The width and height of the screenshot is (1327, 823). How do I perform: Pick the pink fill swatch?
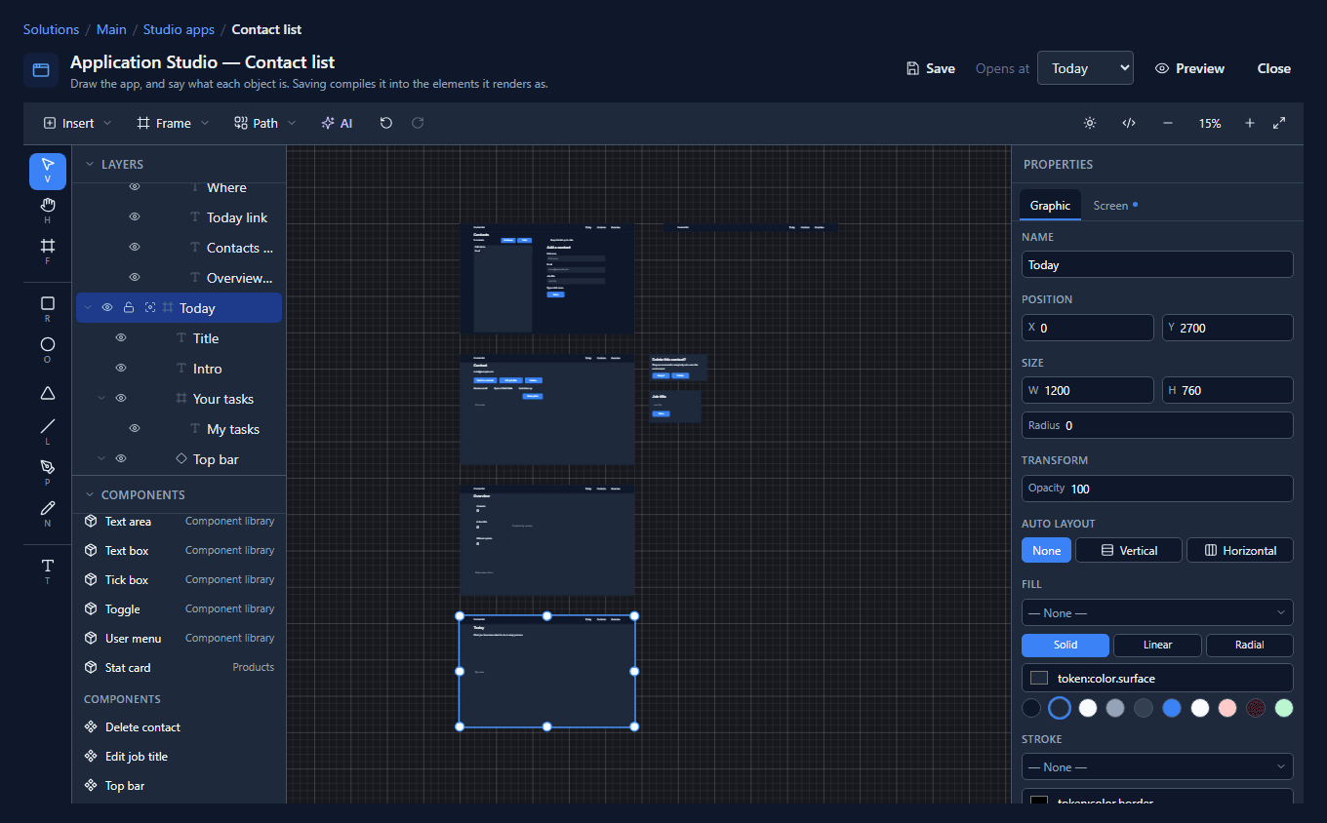pos(1227,708)
